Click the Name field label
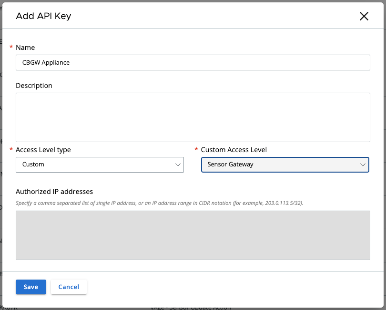386x310 pixels. coord(25,48)
